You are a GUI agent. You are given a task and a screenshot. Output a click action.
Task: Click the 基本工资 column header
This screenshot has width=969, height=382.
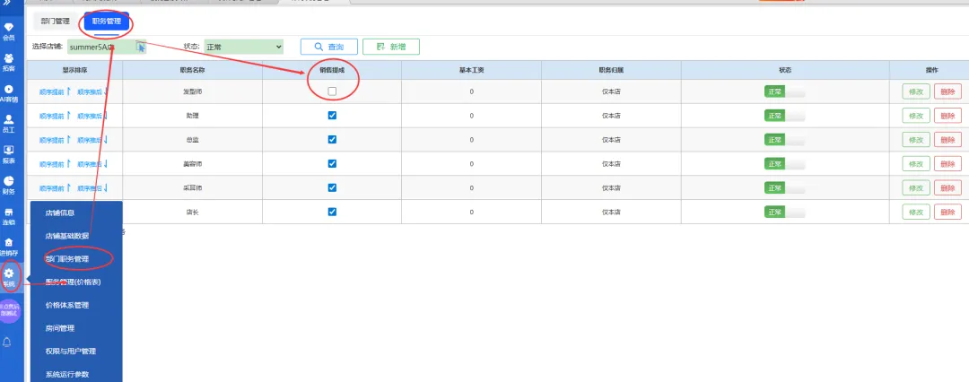tap(472, 70)
